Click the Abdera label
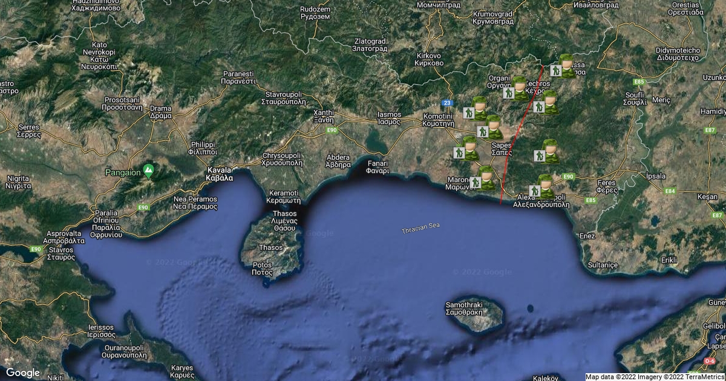This screenshot has width=726, height=381. tap(338, 160)
